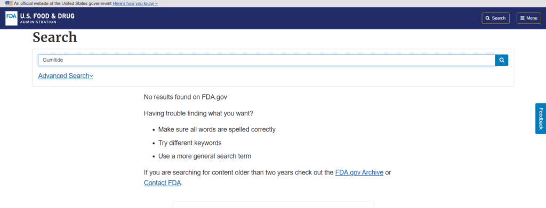Expand the Advanced Search options
Image resolution: width=546 pixels, height=208 pixels.
point(66,76)
